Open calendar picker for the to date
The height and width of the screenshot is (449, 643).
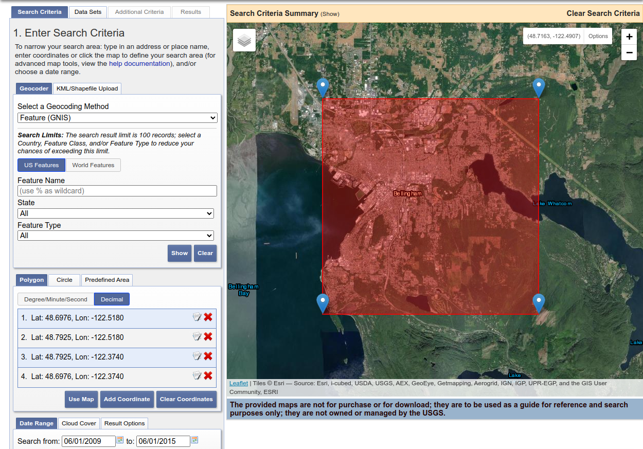194,440
